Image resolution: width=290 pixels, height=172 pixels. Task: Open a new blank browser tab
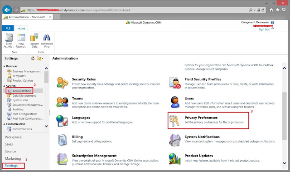(x=57, y=17)
